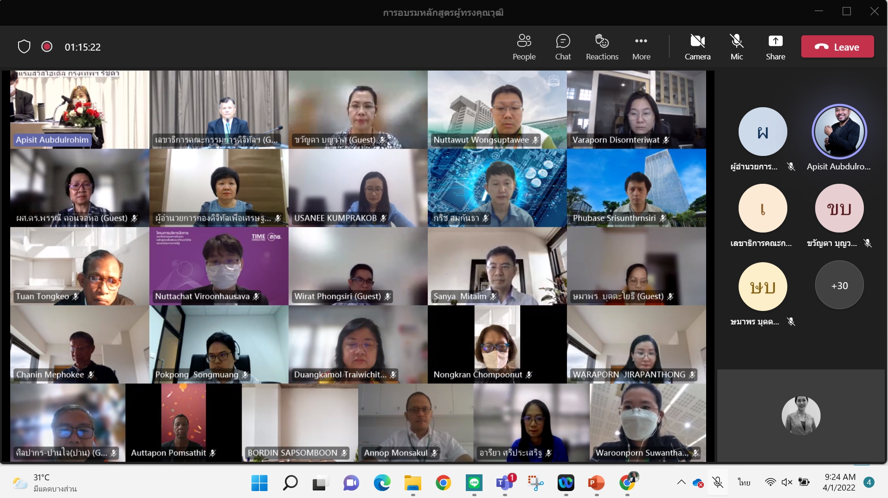Open PowerPoint from the taskbar
The image size is (888, 498).
coord(596,483)
